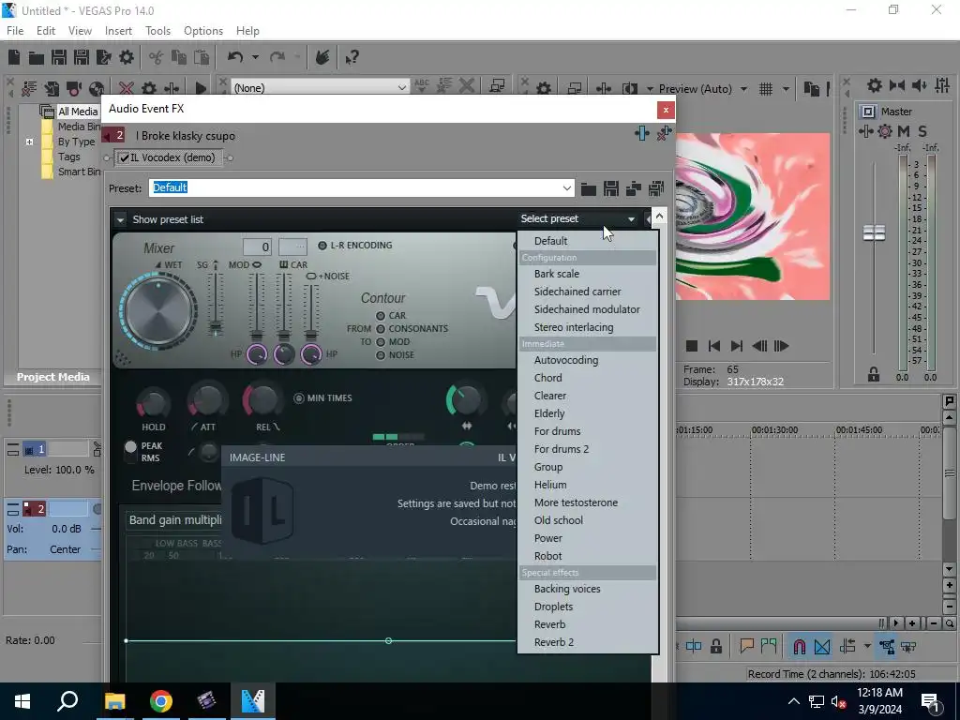The height and width of the screenshot is (720, 960).
Task: Click the What's This help cursor icon
Action: pos(352,57)
